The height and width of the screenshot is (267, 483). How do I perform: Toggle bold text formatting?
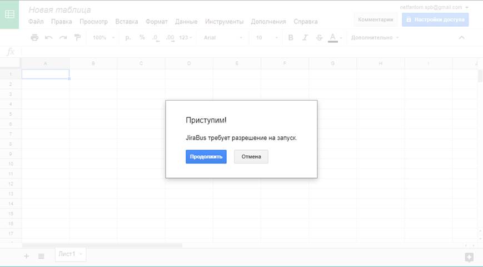(x=291, y=38)
